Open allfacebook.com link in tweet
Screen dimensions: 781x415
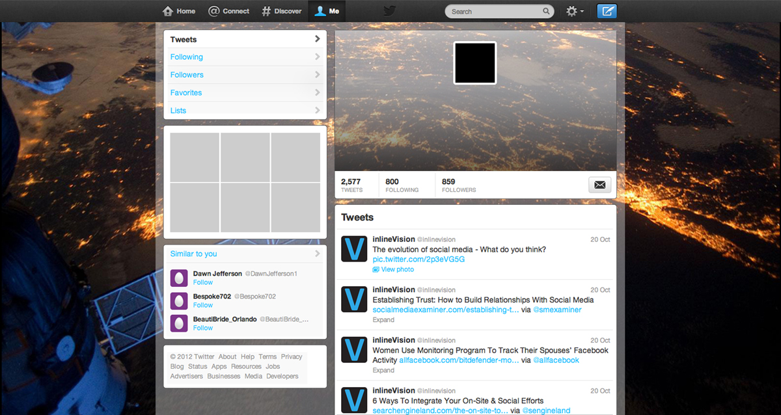pos(459,360)
